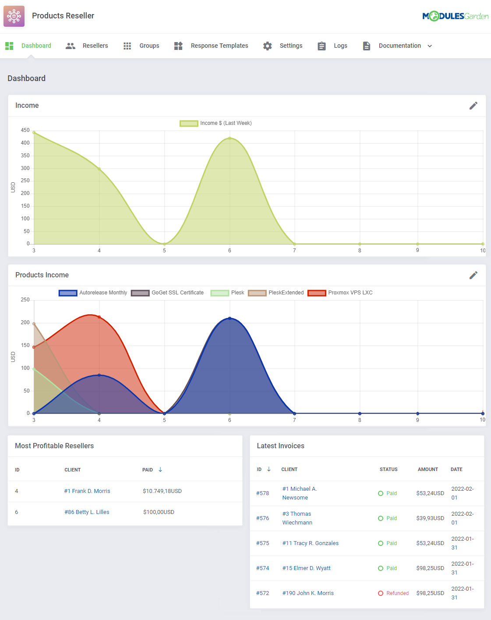The width and height of the screenshot is (491, 620).
Task: Click Autorelease Monthly peak point at day 6
Action: pos(230,319)
